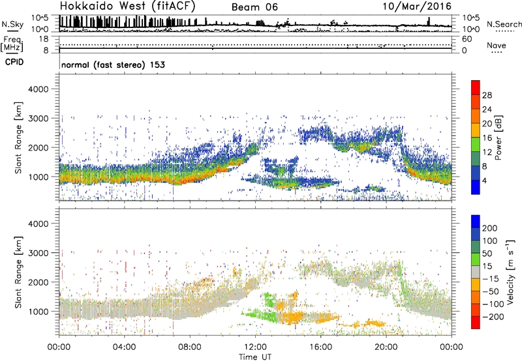Click the 'Power [dB]' colorbar title

click(x=499, y=137)
